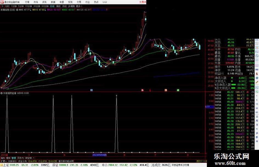The height and width of the screenshot is (167, 259).
Task: Switch chart to 1分钟 period
Action: (x=14, y=6)
